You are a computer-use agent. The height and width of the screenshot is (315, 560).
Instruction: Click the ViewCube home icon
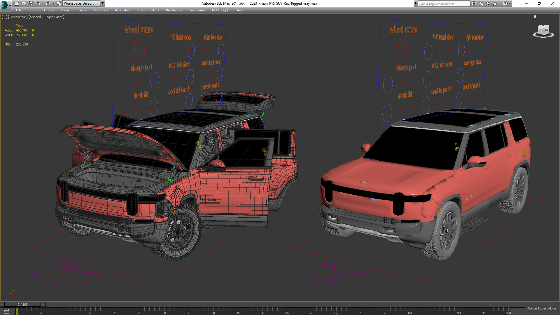tap(535, 16)
